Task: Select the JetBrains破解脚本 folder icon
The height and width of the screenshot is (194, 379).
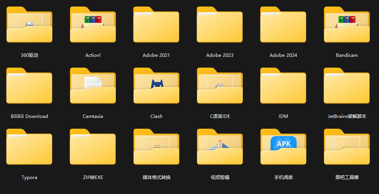Action: (347, 86)
